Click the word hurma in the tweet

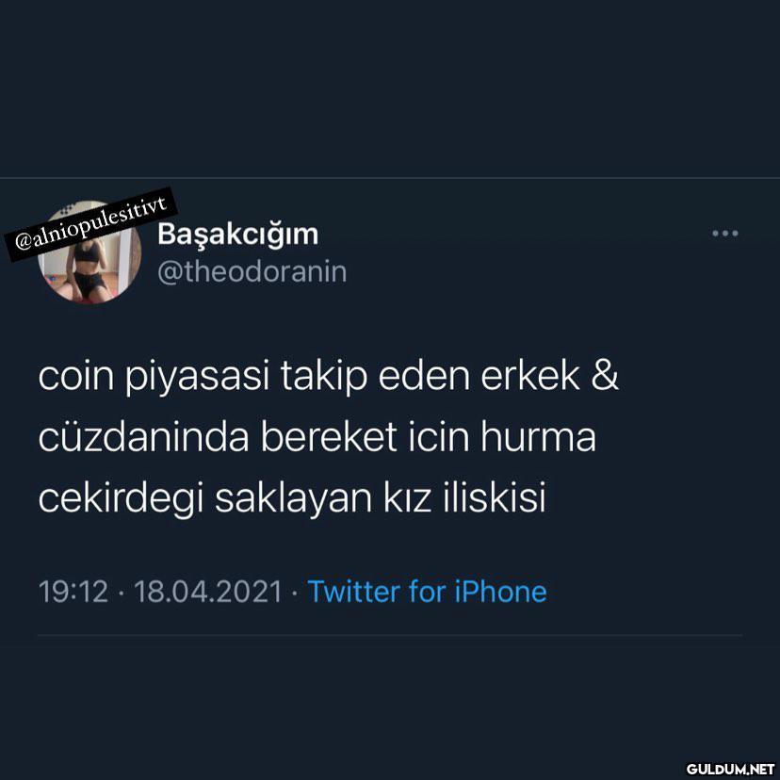[538, 437]
